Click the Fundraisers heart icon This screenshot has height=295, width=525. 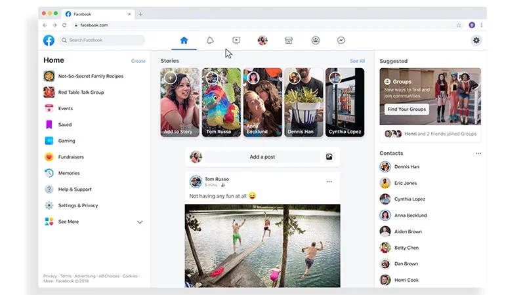49,157
